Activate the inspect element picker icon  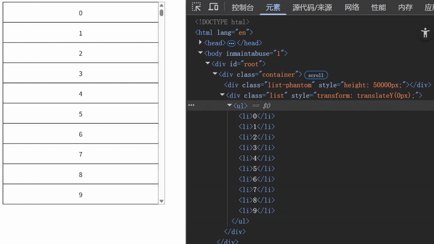pyautogui.click(x=196, y=7)
